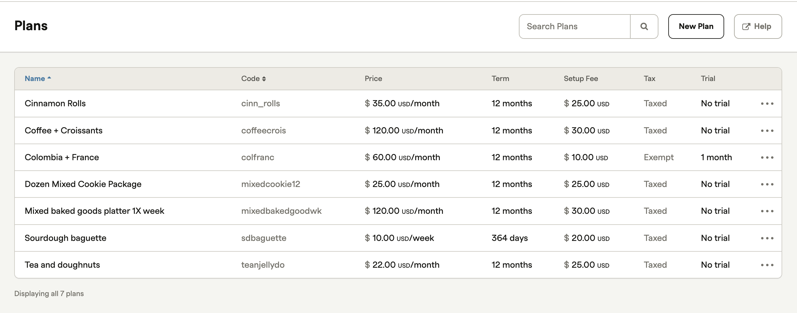Click the $ 60.00 USD/month price
The image size is (797, 313).
[x=402, y=157]
